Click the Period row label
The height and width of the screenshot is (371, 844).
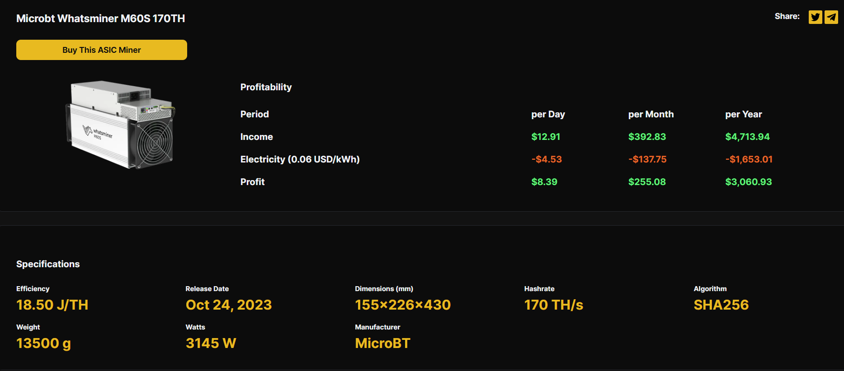pos(255,114)
